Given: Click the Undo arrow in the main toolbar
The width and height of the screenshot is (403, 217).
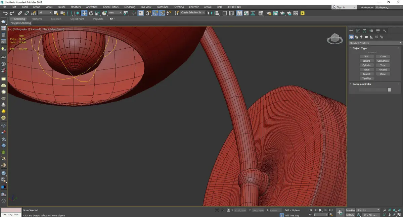Looking at the screenshot, I should (5, 13).
